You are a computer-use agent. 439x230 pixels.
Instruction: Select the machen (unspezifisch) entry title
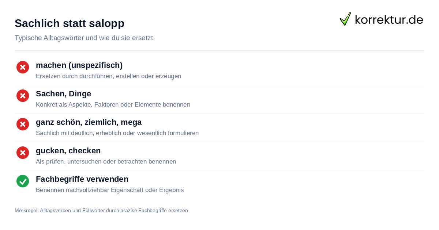(79, 65)
